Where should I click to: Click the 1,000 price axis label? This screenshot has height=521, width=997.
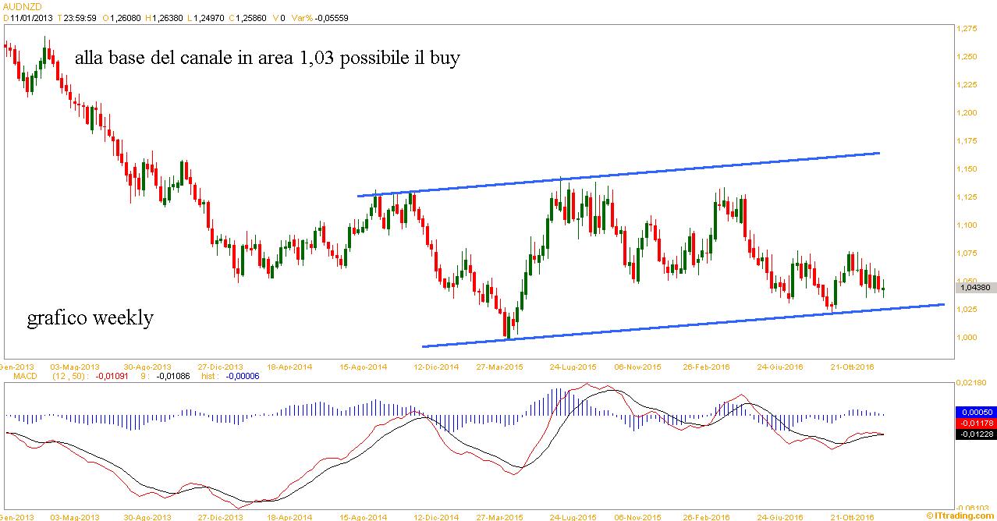click(x=967, y=338)
